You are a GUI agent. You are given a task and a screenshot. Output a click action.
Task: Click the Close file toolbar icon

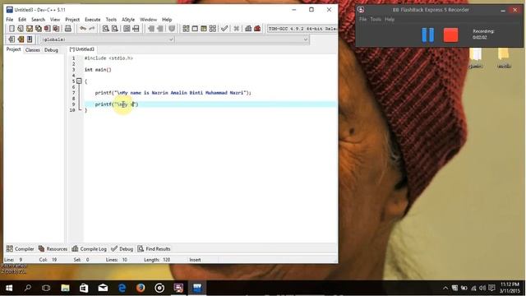(48, 29)
